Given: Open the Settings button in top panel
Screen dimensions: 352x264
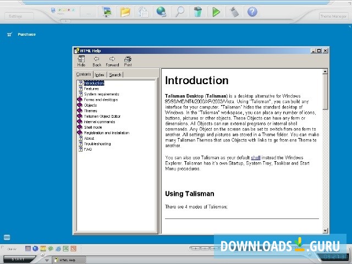Looking at the screenshot, I should pyautogui.click(x=19, y=16).
